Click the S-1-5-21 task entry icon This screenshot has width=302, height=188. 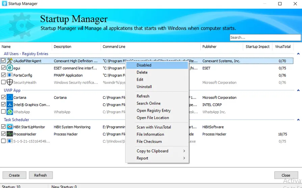click(x=10, y=141)
